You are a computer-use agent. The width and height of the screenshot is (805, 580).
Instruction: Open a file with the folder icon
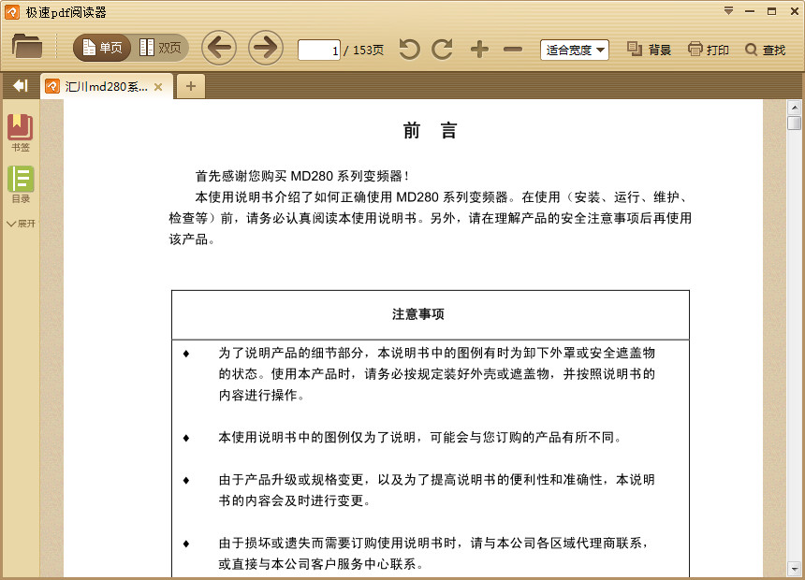pos(27,47)
